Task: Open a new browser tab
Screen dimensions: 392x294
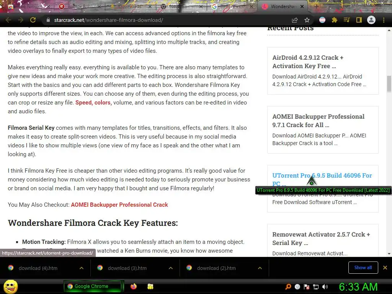Action: click(316, 7)
